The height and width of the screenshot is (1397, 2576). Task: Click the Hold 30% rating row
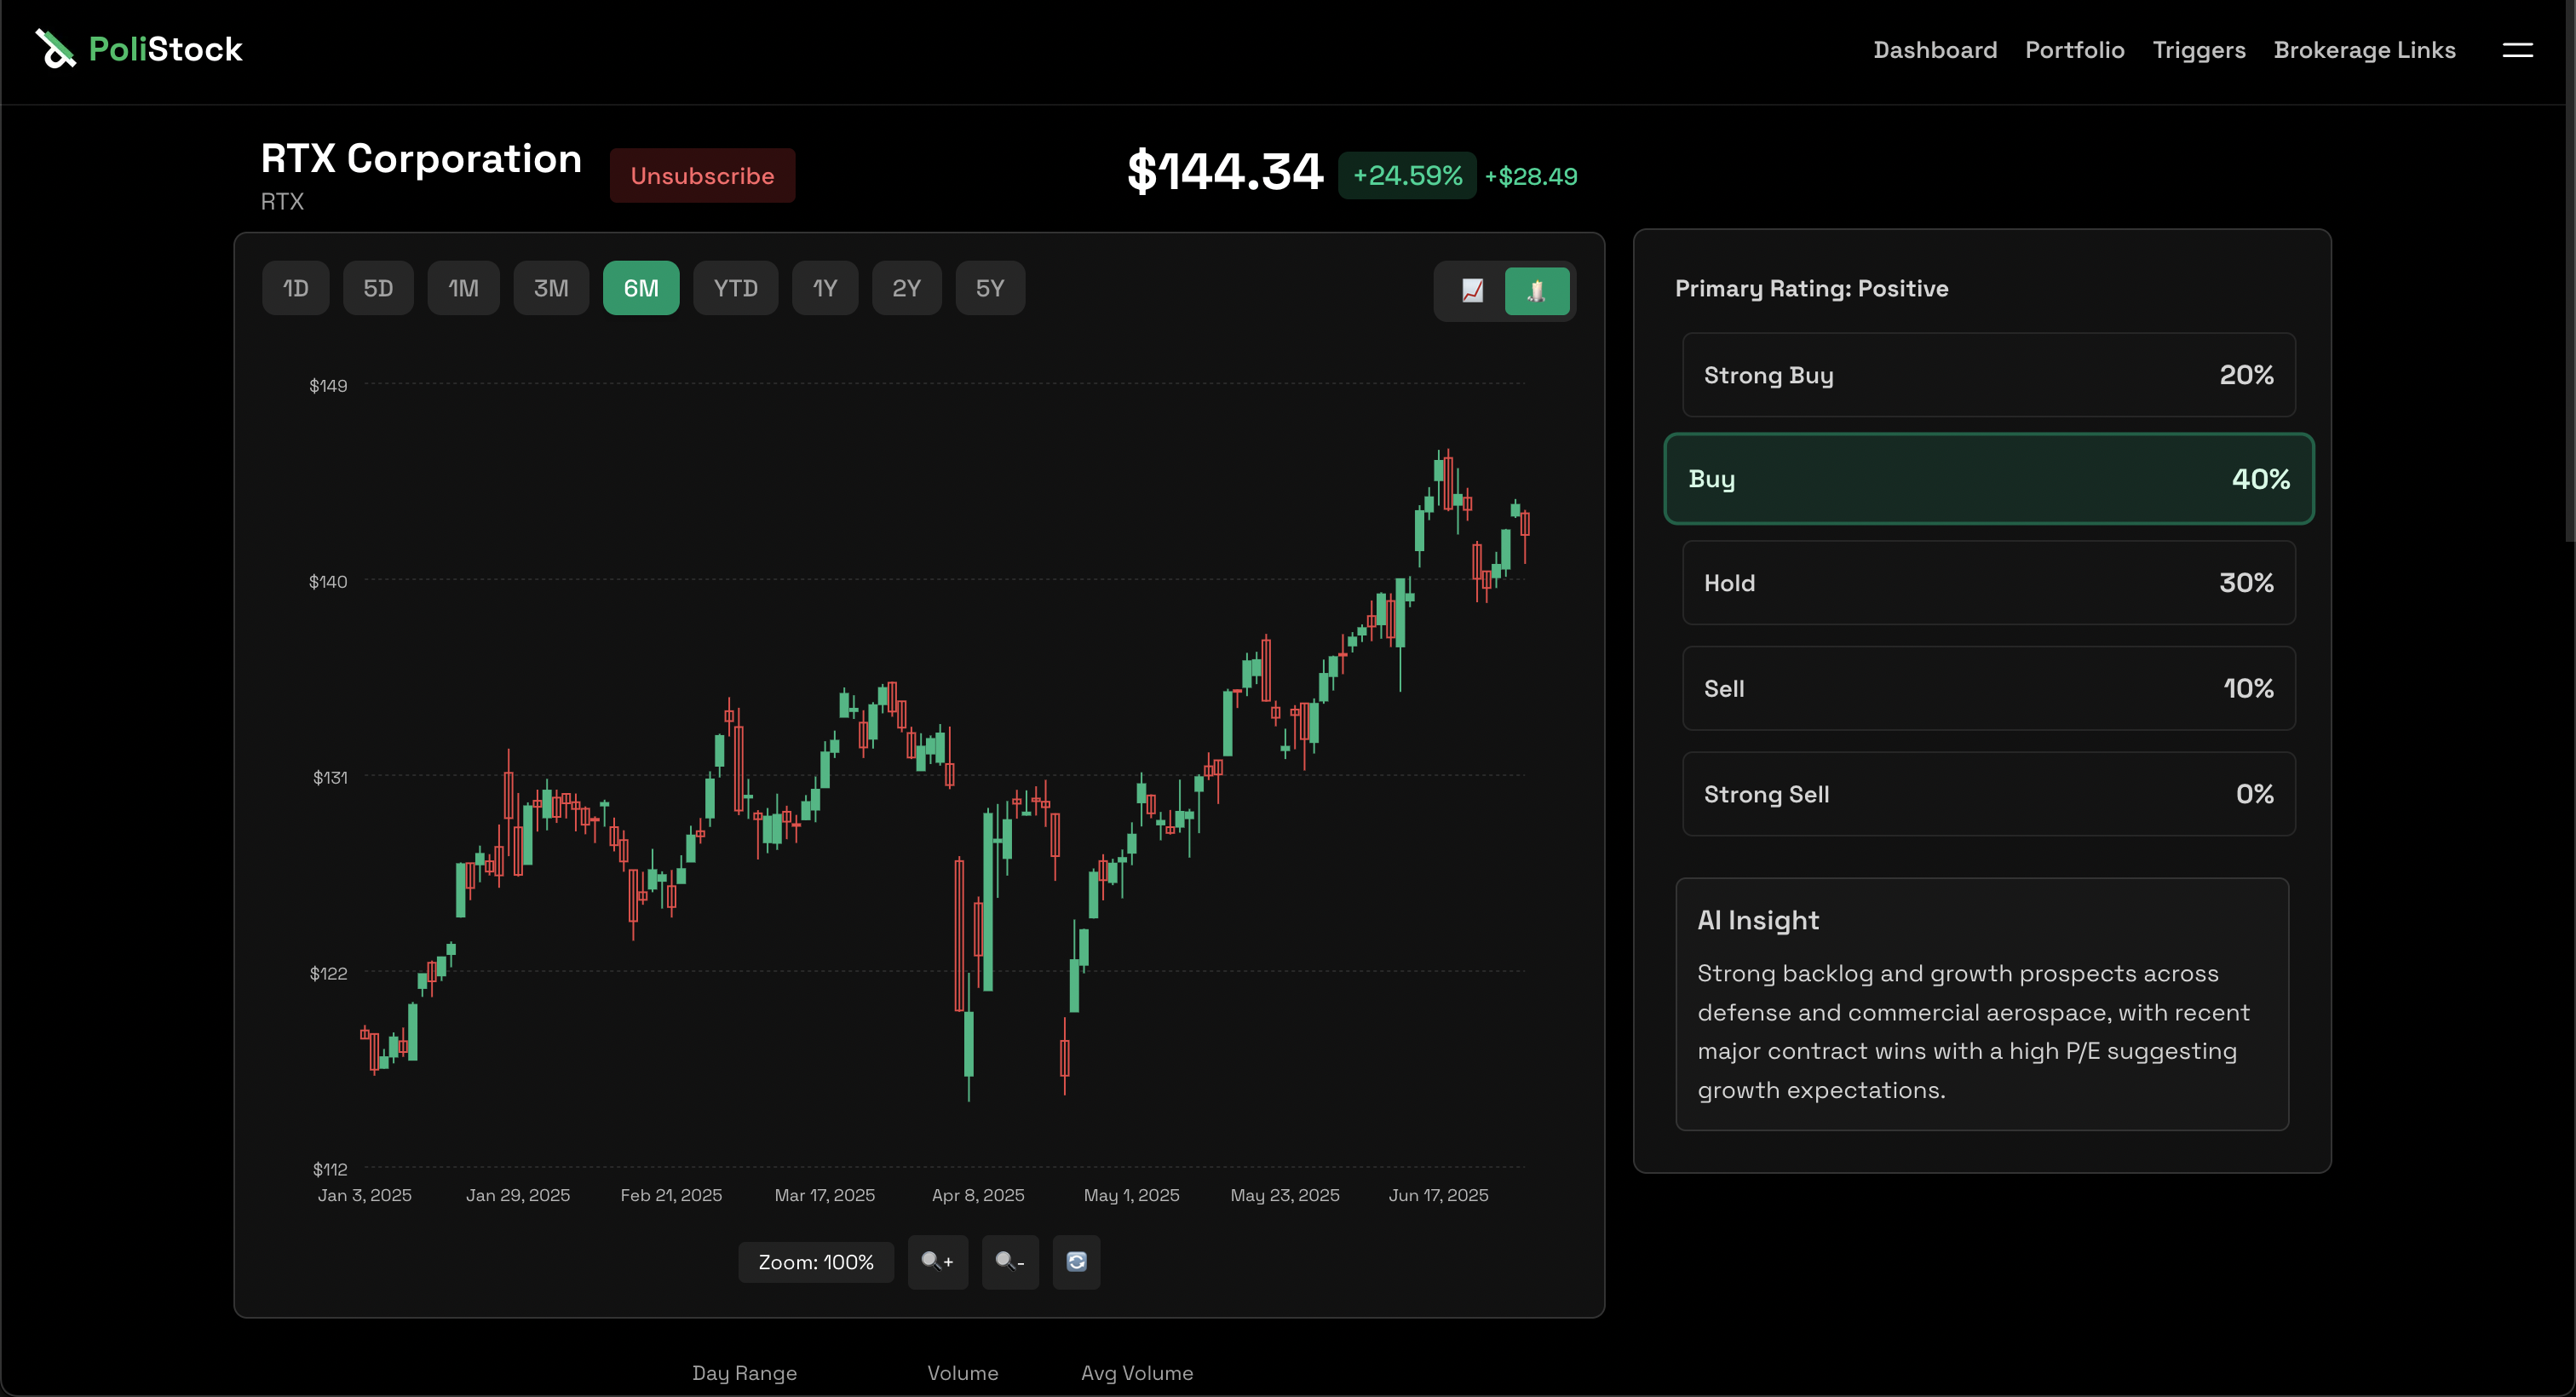1988,583
